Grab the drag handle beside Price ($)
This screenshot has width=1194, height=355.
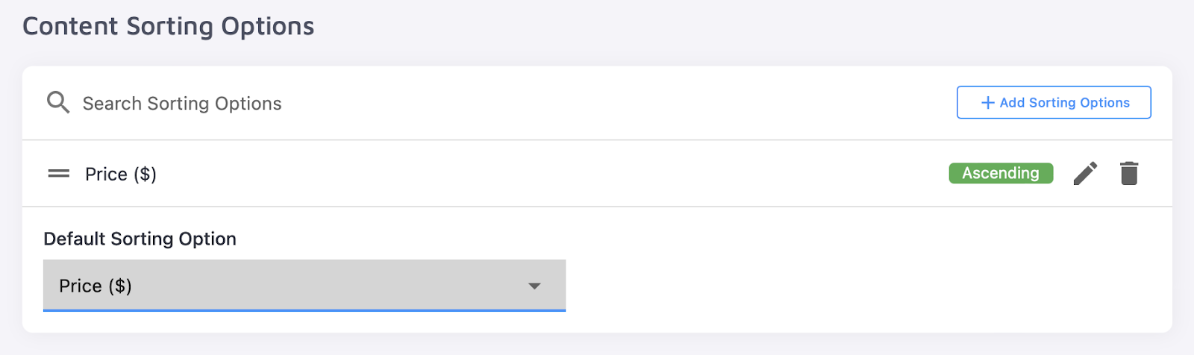click(x=58, y=174)
